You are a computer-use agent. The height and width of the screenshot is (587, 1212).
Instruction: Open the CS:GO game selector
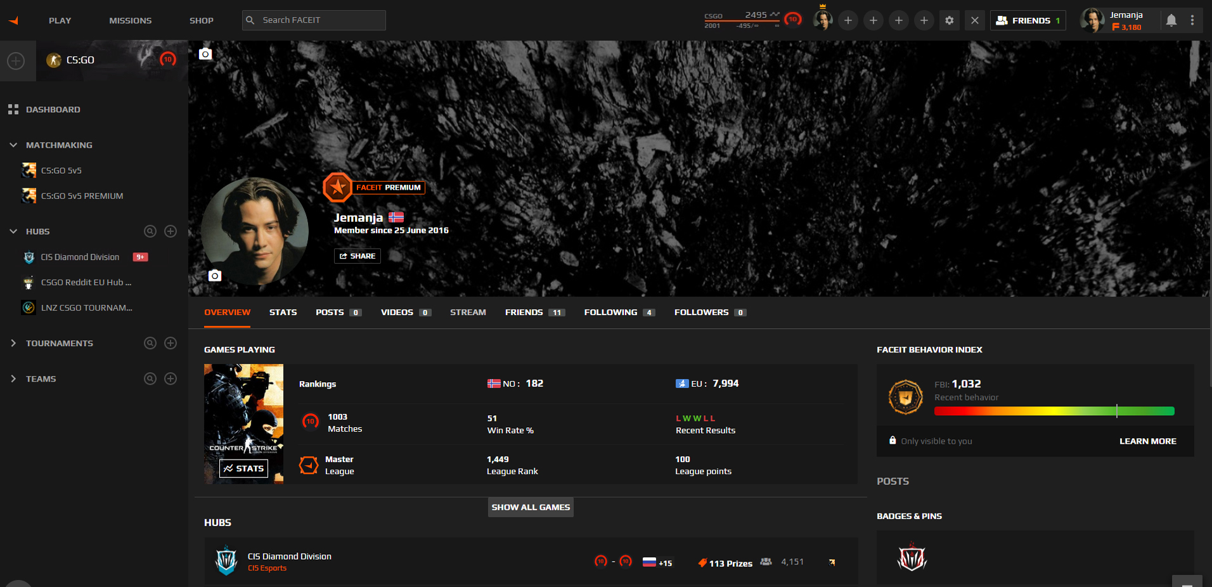(x=112, y=61)
